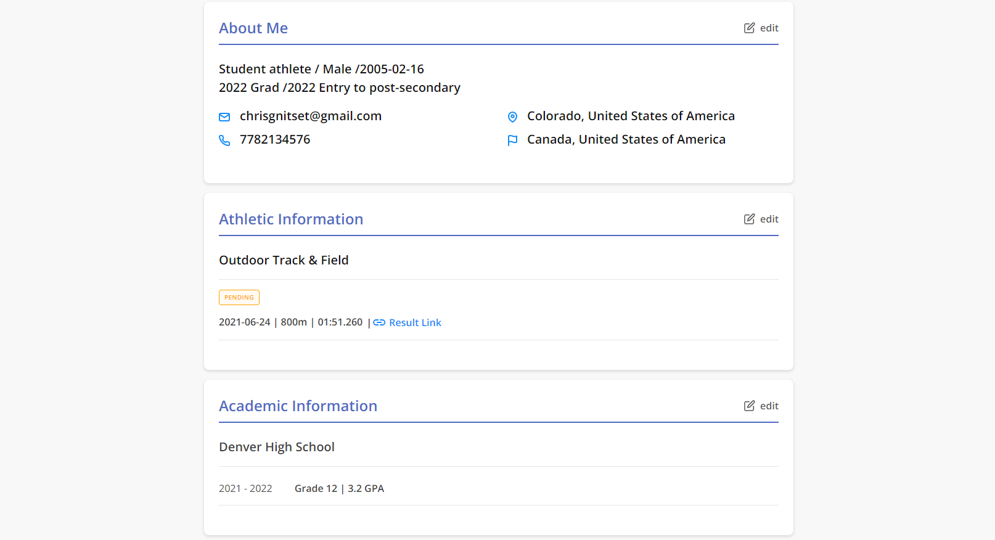Click Colorado, United States of America location text
Viewport: 995px width, 540px height.
click(x=631, y=116)
